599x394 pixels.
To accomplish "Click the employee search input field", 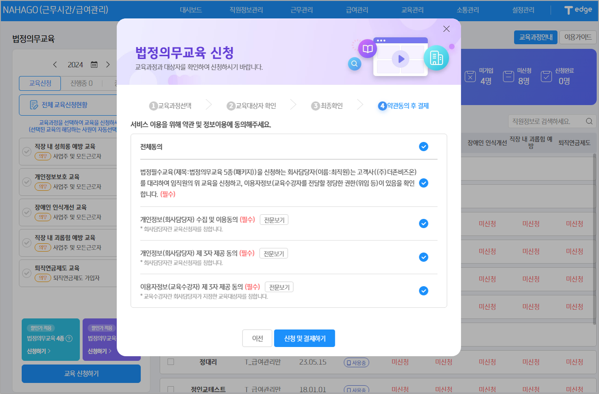I will coord(544,122).
